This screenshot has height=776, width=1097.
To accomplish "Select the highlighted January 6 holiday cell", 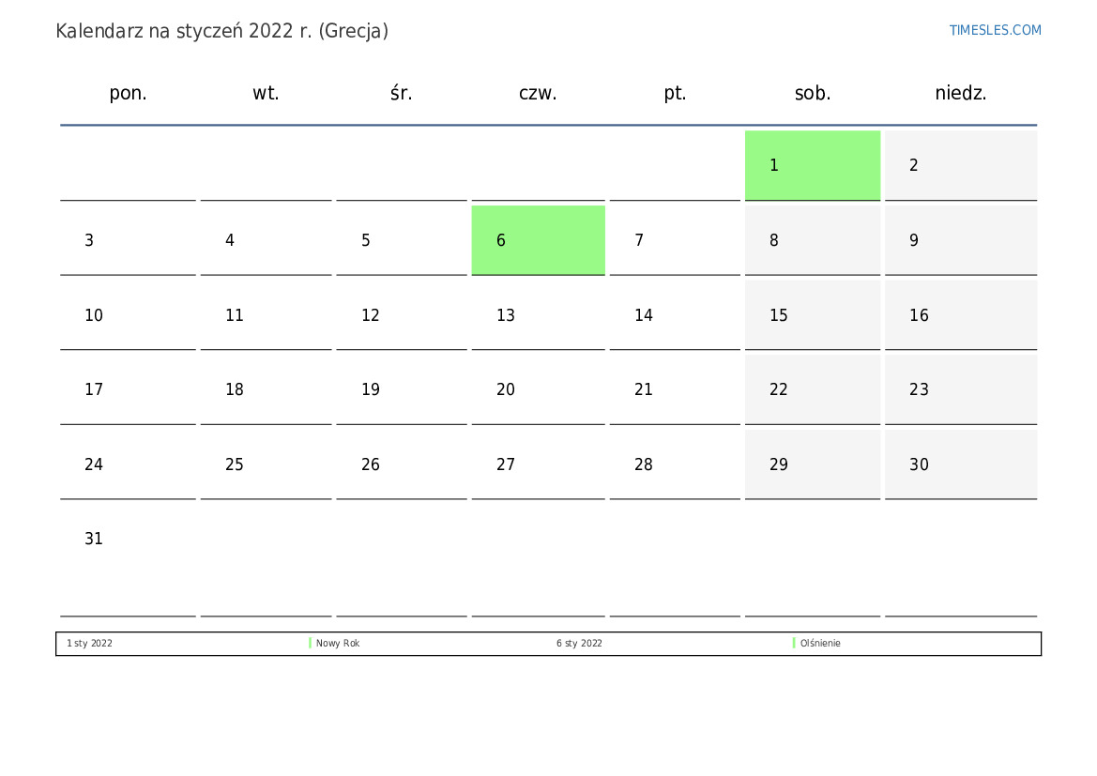I will (x=538, y=240).
